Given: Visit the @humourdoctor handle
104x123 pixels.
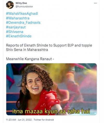Looking at the screenshot, I should [x=24, y=7].
